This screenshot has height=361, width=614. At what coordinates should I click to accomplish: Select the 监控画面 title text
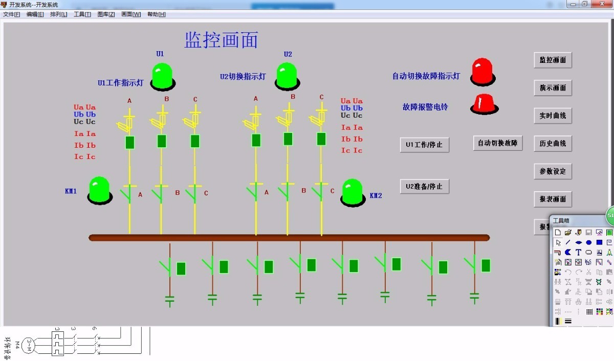(221, 40)
